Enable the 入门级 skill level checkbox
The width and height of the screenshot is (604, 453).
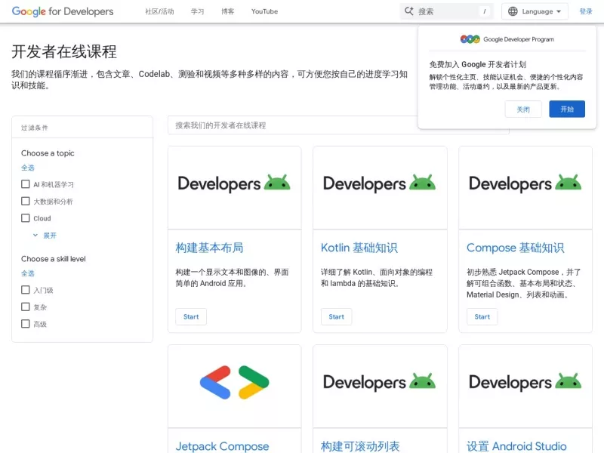click(x=26, y=290)
